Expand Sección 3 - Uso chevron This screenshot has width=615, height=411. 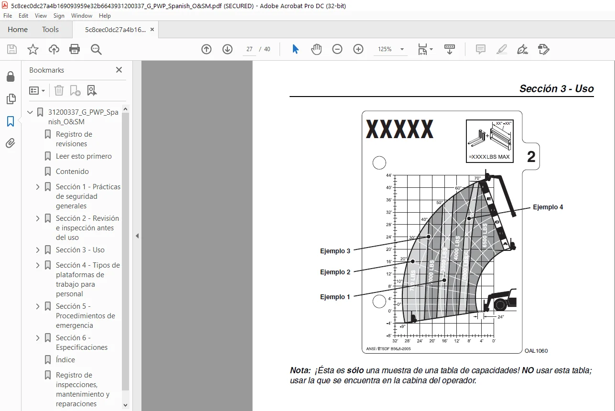38,250
